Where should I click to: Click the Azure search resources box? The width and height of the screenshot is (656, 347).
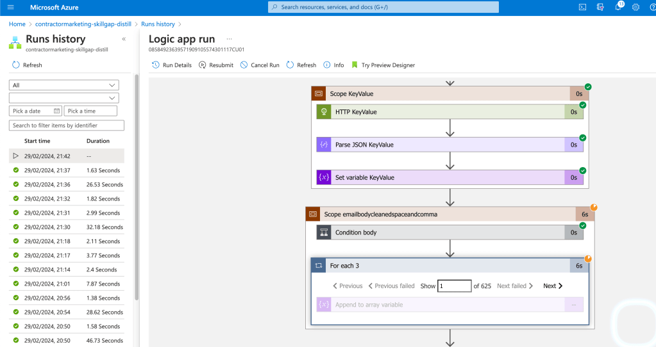[383, 7]
